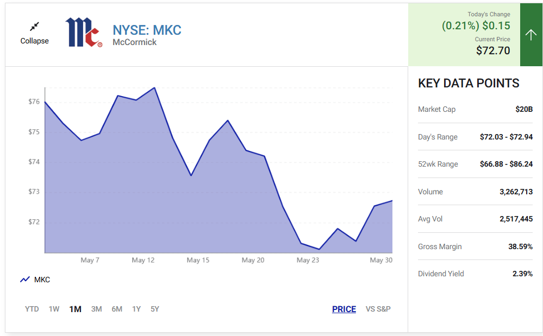
Task: Switch to VS S&P comparison
Action: click(378, 309)
